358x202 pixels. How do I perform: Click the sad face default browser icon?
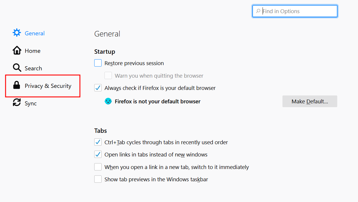tap(108, 101)
